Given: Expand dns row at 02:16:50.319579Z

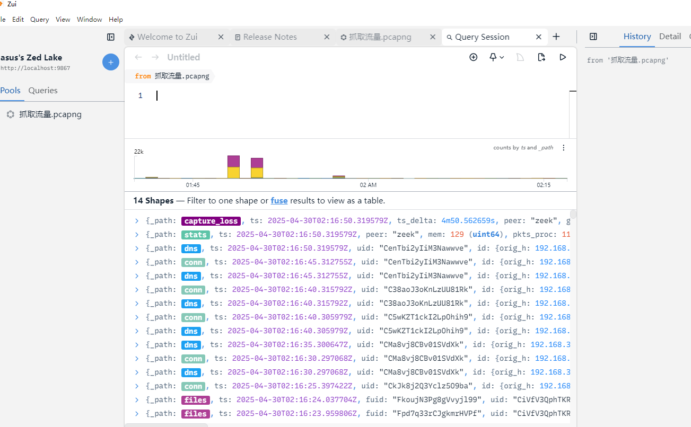Looking at the screenshot, I should (x=136, y=248).
